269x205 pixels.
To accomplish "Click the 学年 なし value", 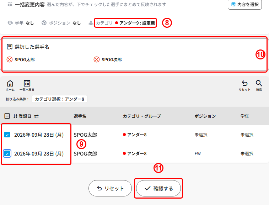I will (x=30, y=23).
